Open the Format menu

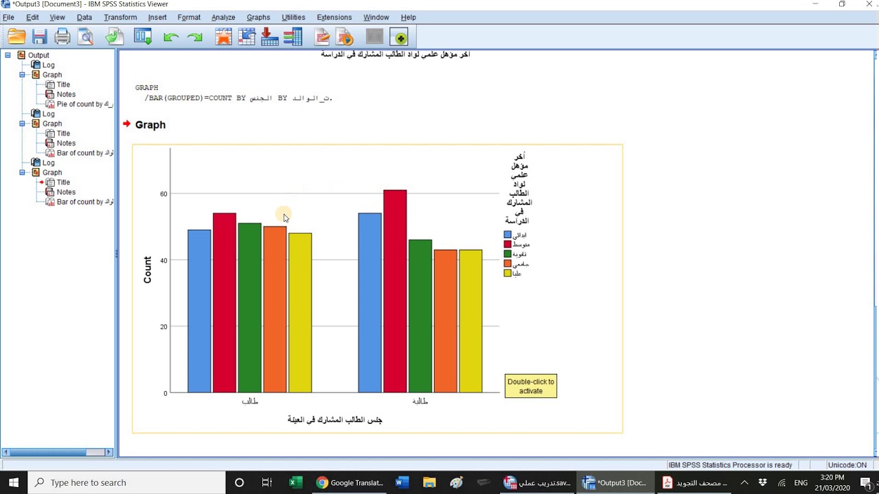pos(189,17)
